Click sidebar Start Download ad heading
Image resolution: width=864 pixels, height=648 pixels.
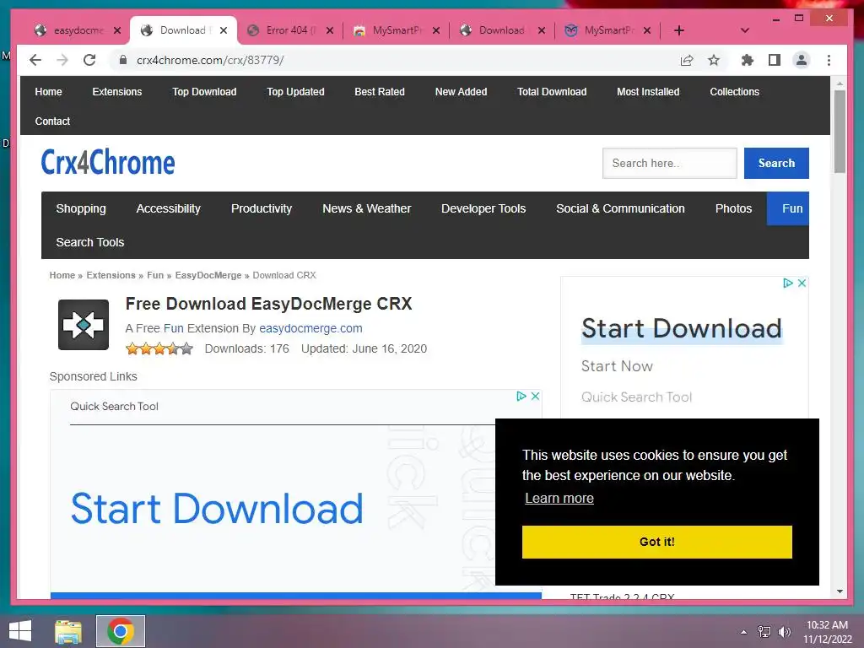click(682, 328)
